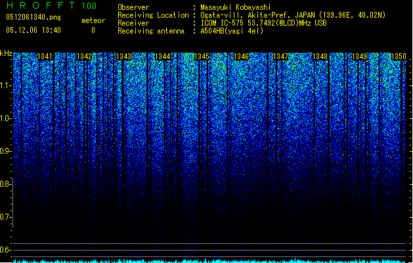Click the meteor label
Screen dimensions: 413x263
click(93, 20)
